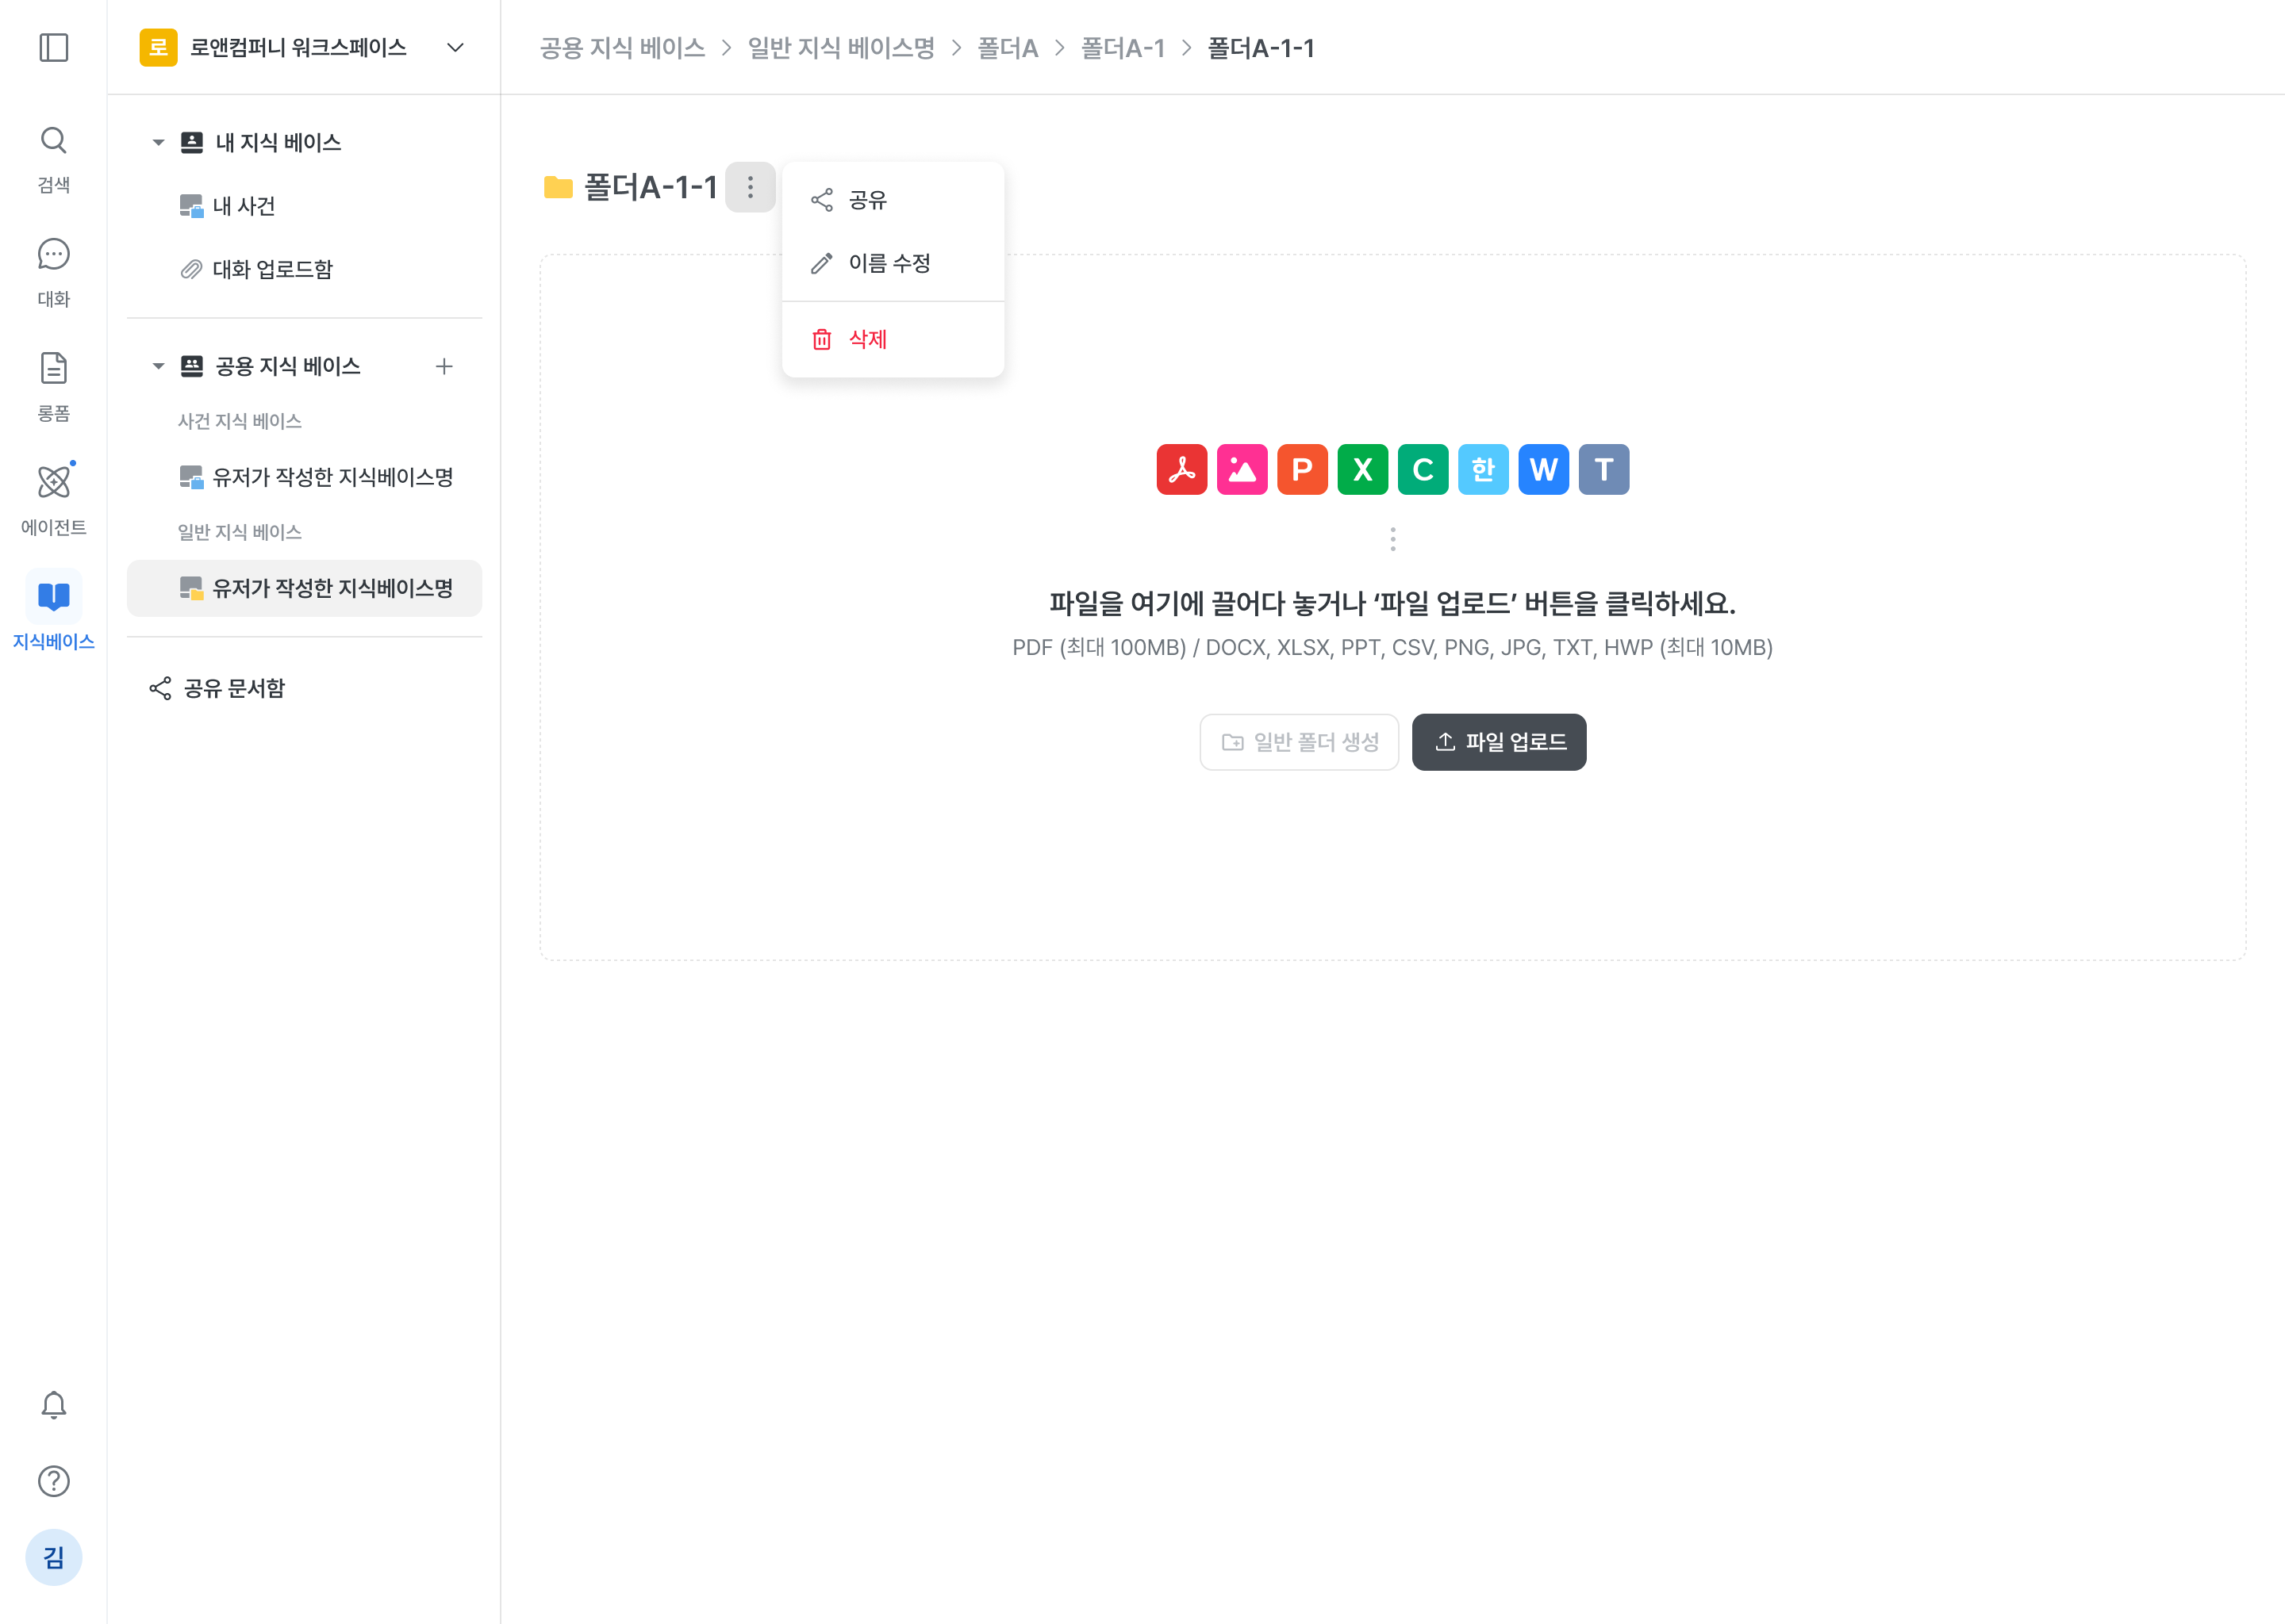
Task: Toggle the sidebar panel icon
Action: (x=53, y=47)
